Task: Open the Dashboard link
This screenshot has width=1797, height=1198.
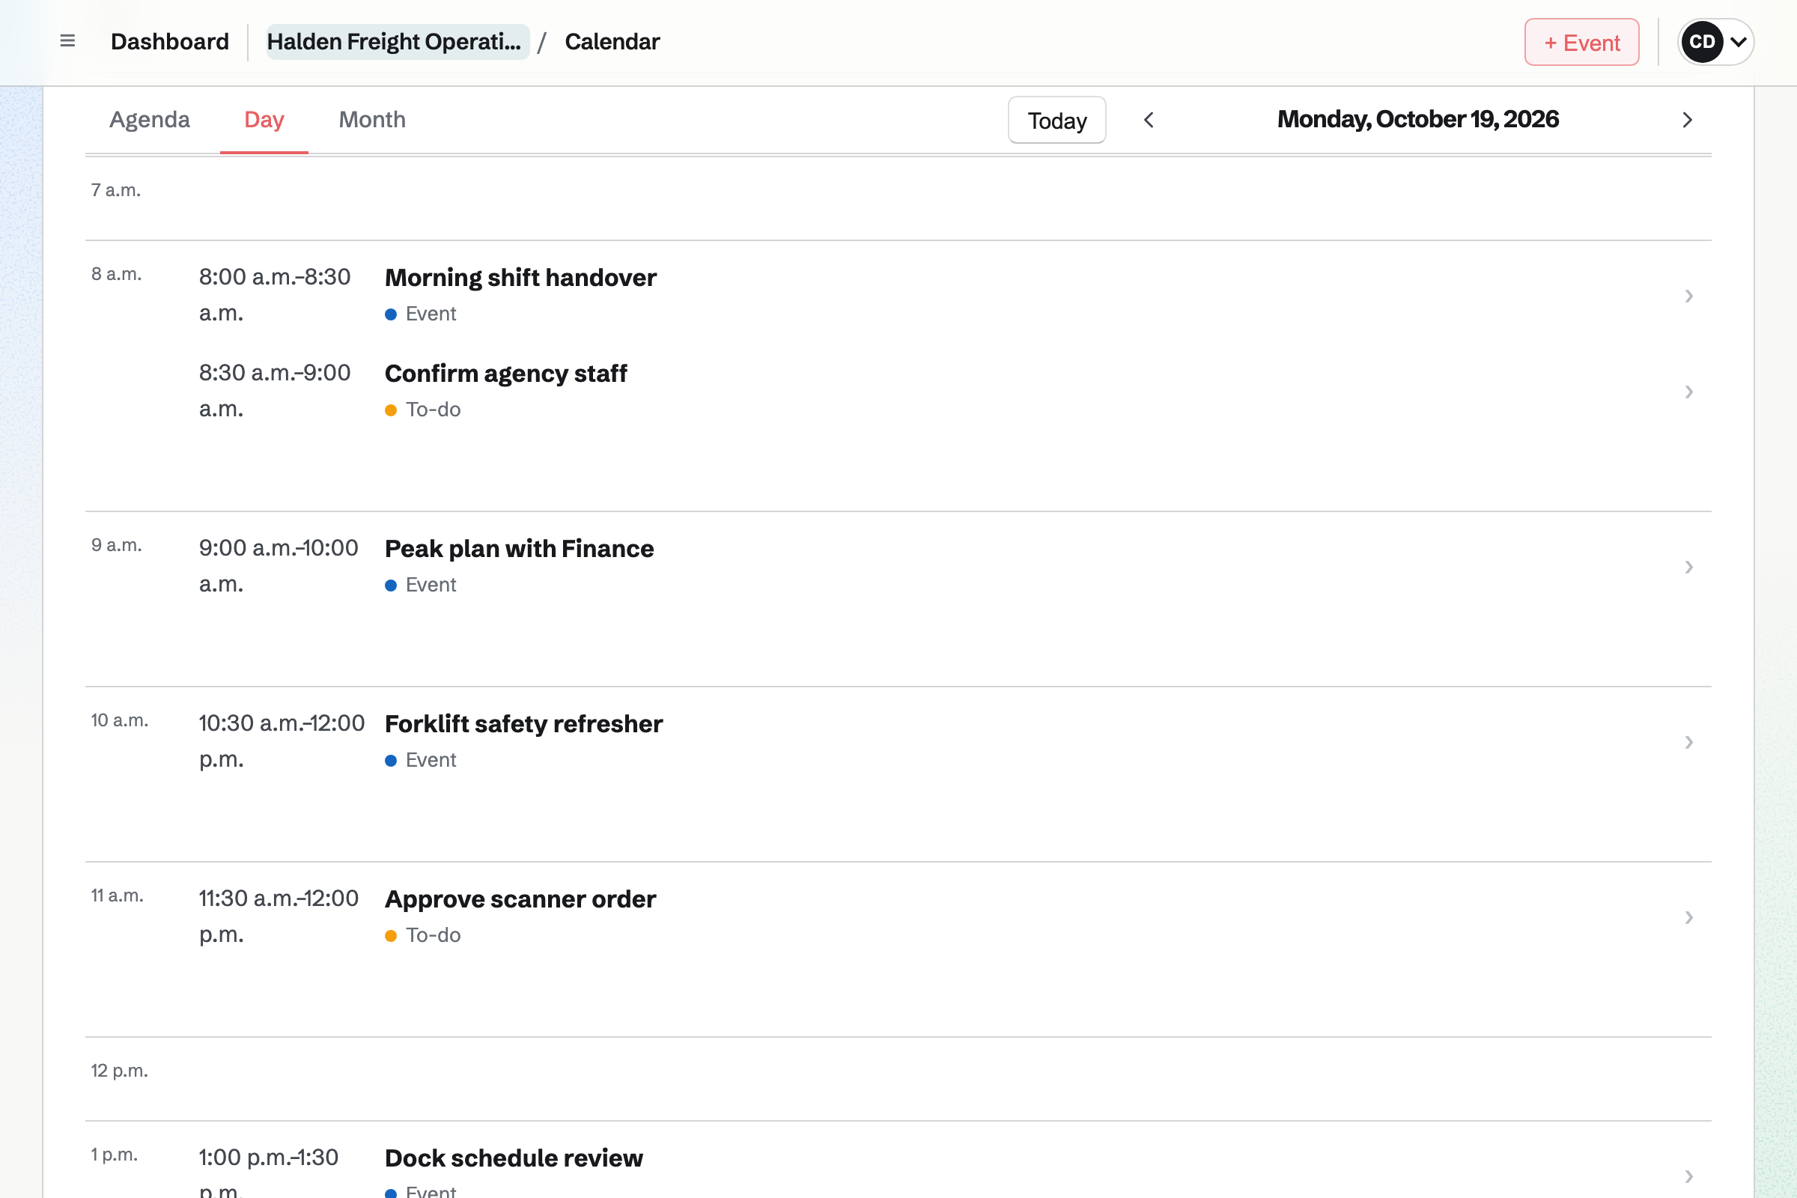Action: [x=170, y=41]
